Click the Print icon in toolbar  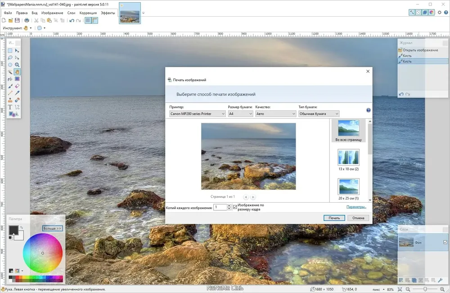coord(27,20)
